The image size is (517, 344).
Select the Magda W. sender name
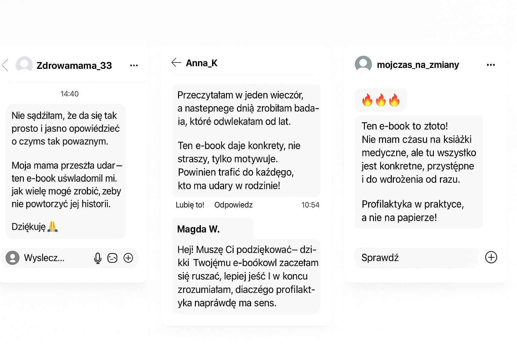(x=198, y=229)
